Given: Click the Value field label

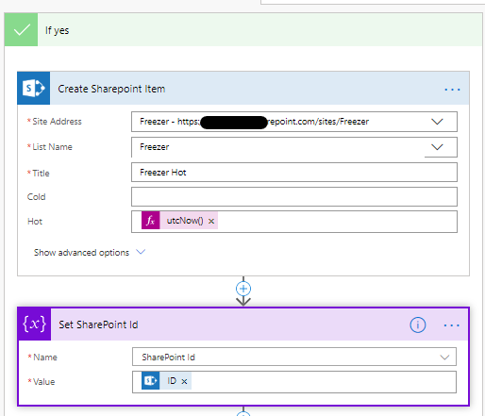Looking at the screenshot, I should tap(44, 382).
